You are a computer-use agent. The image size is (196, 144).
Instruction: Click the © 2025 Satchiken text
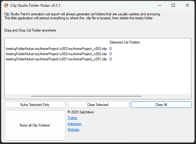81,112
